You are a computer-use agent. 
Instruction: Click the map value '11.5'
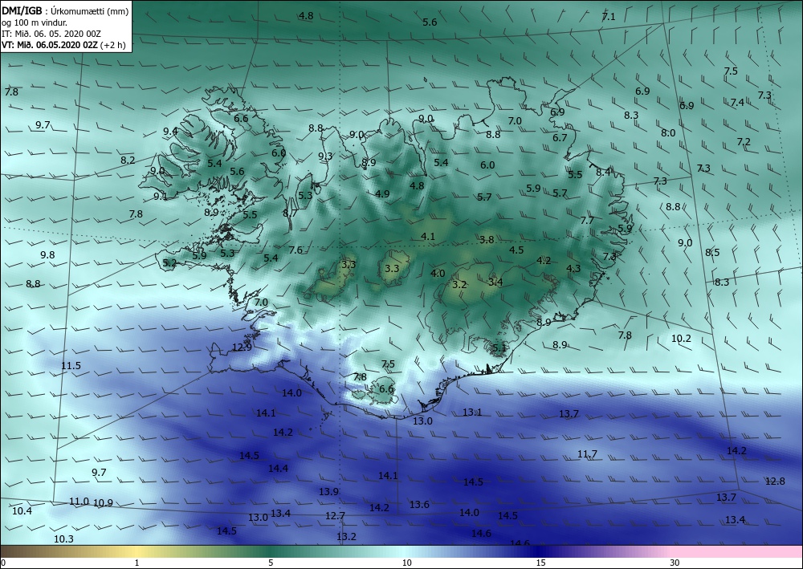click(x=71, y=365)
